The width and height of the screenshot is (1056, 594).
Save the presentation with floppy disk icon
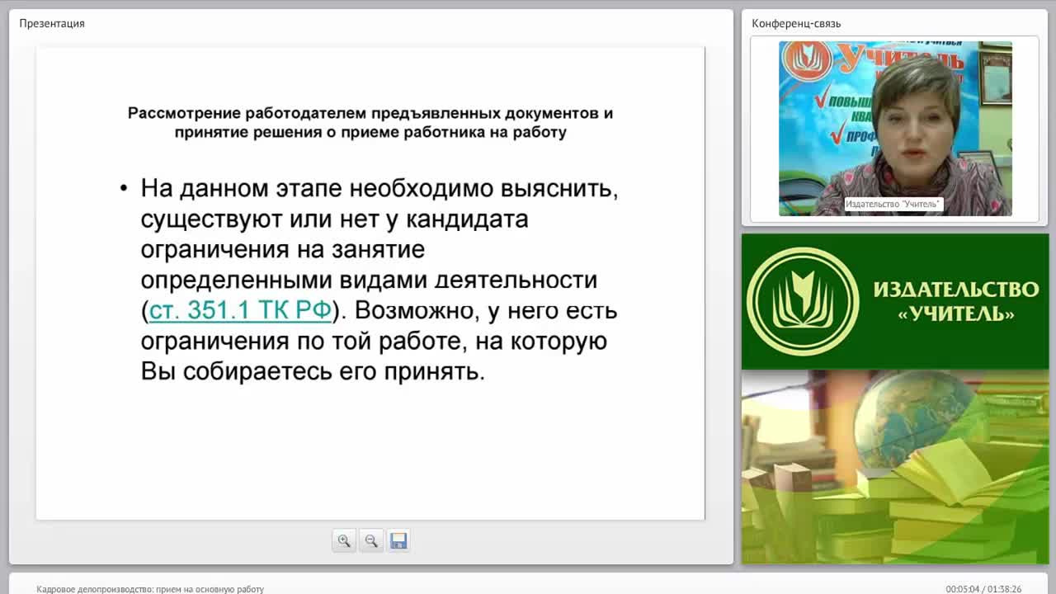[398, 541]
